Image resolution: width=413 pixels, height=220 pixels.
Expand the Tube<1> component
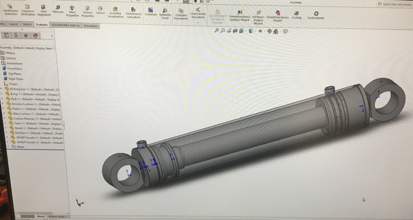tap(6, 123)
